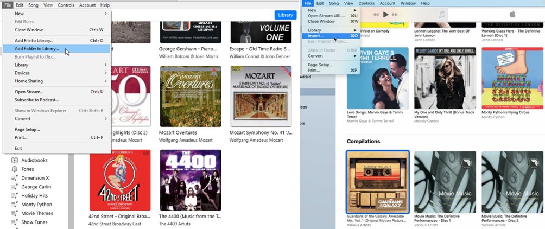Choose Print in Mac File menu

pyautogui.click(x=331, y=70)
